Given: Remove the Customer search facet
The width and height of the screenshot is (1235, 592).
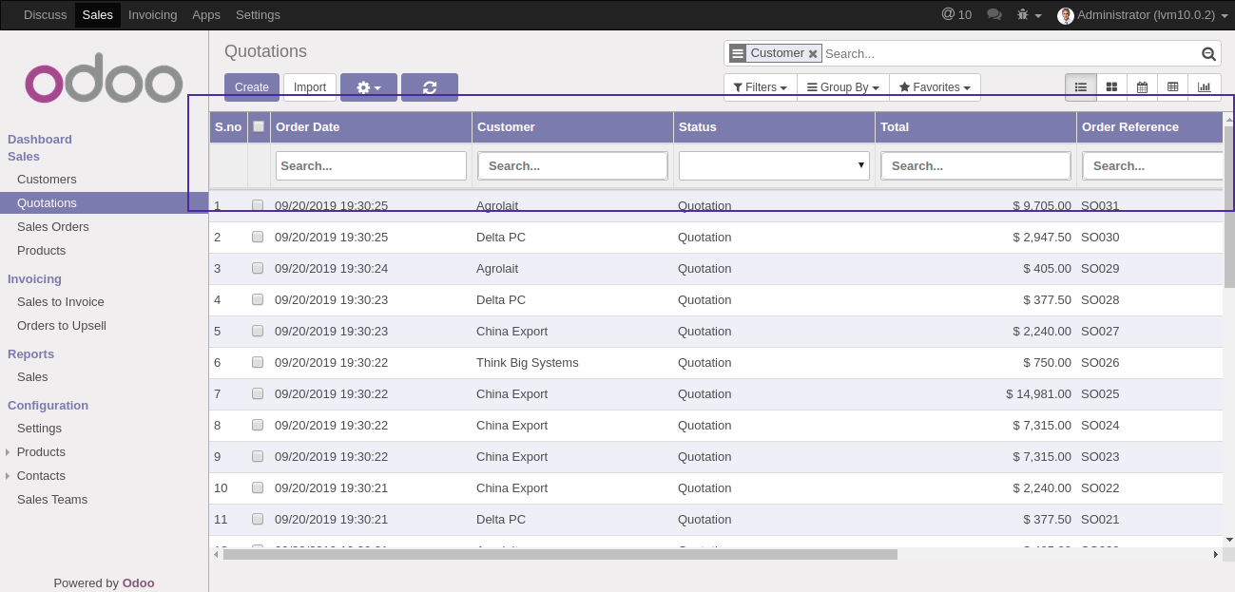Looking at the screenshot, I should (813, 54).
